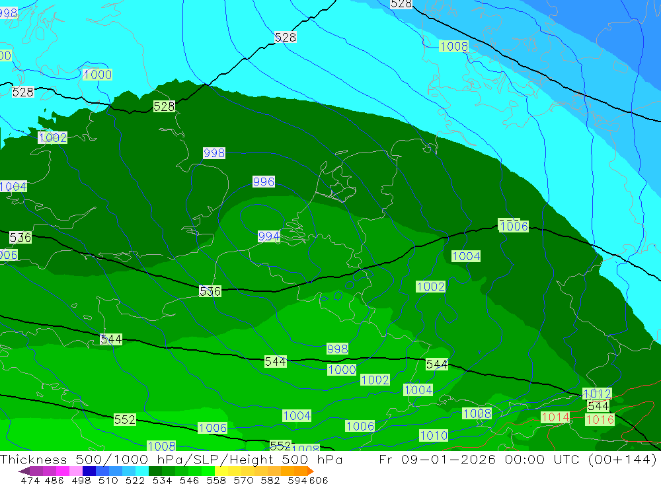Click the 582 value under the color scale
The image size is (661, 484).
click(270, 480)
